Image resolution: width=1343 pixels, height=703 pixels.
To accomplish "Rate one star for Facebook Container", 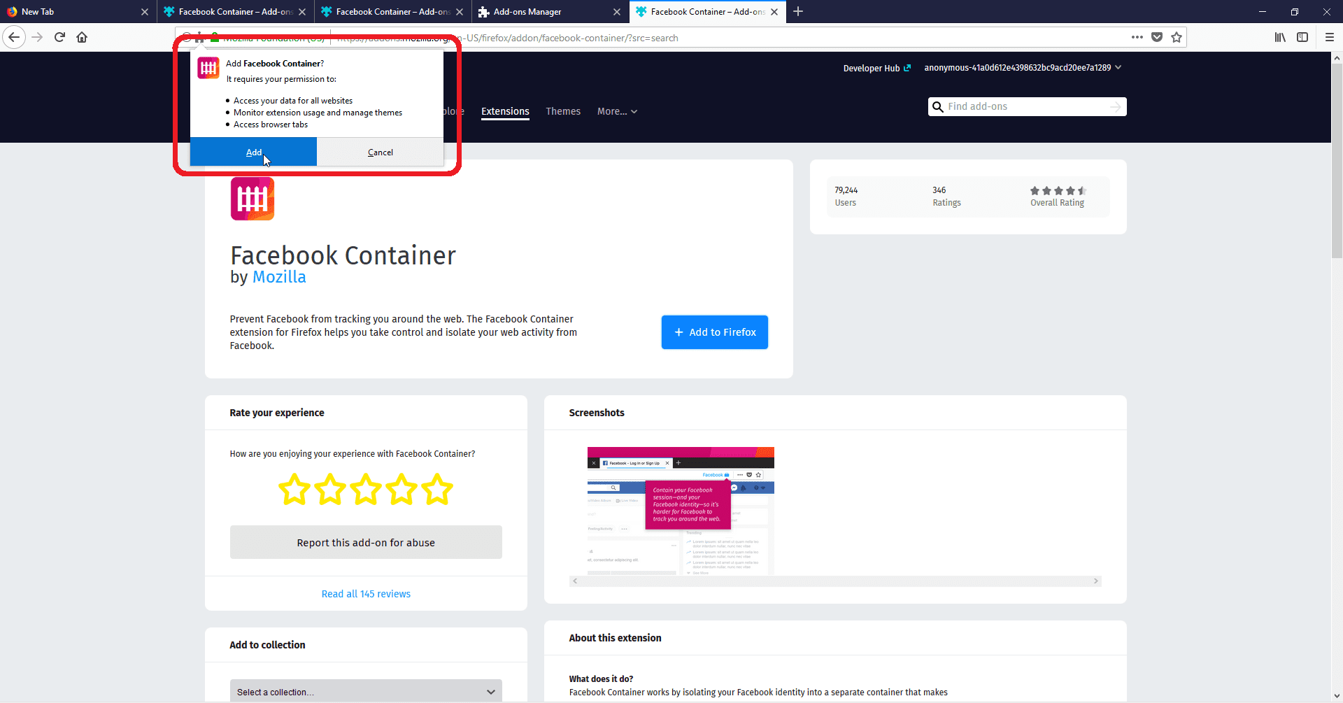I will coord(294,489).
